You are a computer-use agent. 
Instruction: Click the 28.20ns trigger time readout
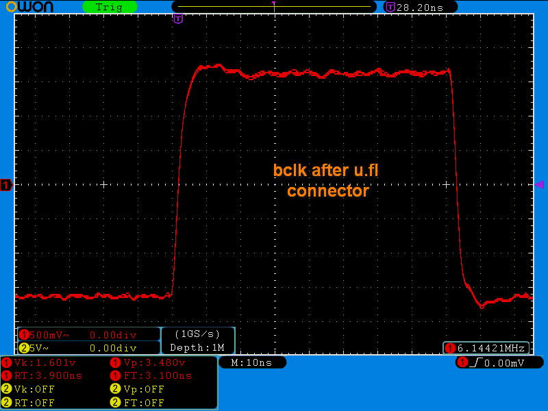tap(420, 8)
